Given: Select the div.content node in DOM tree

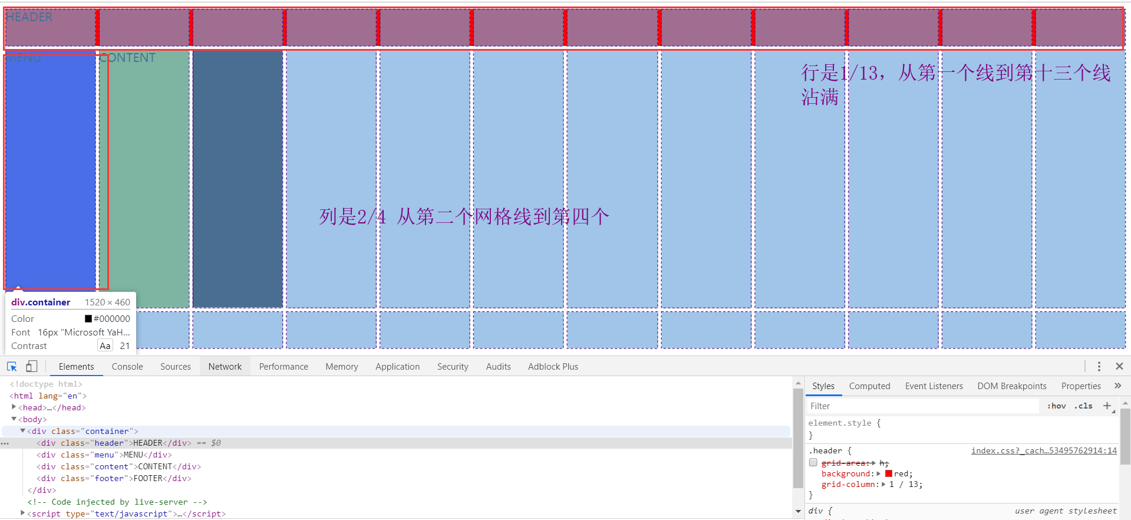Looking at the screenshot, I should pyautogui.click(x=118, y=466).
